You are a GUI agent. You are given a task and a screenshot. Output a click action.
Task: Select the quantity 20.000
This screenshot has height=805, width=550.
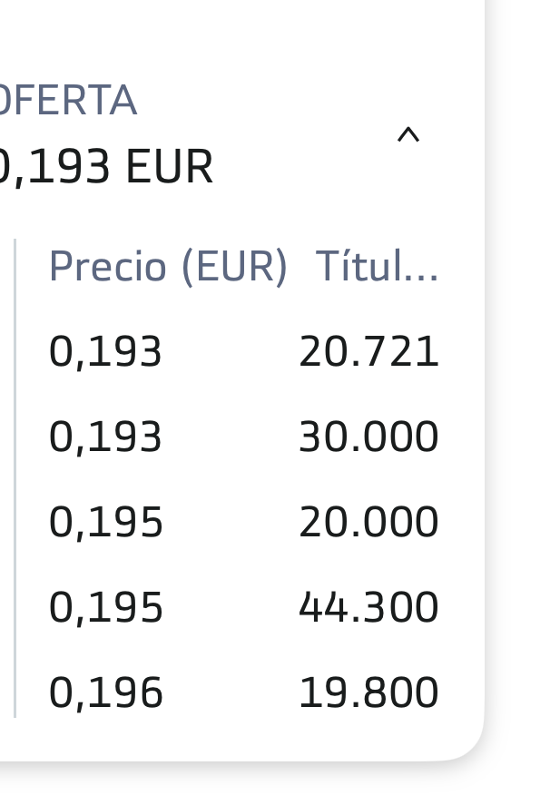click(368, 522)
